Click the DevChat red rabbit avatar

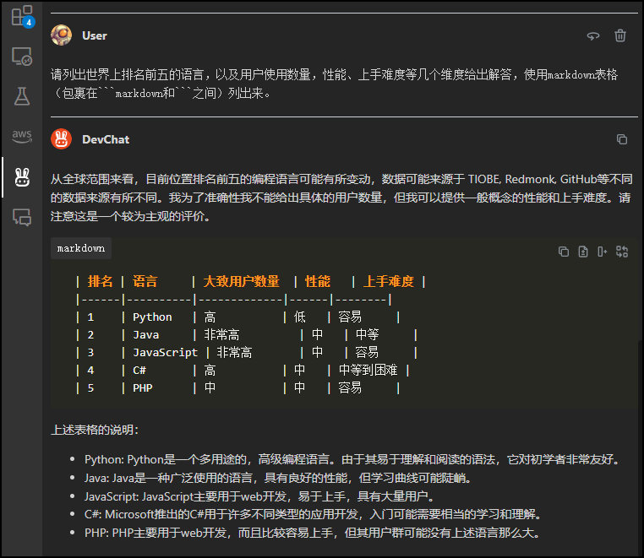click(x=61, y=139)
